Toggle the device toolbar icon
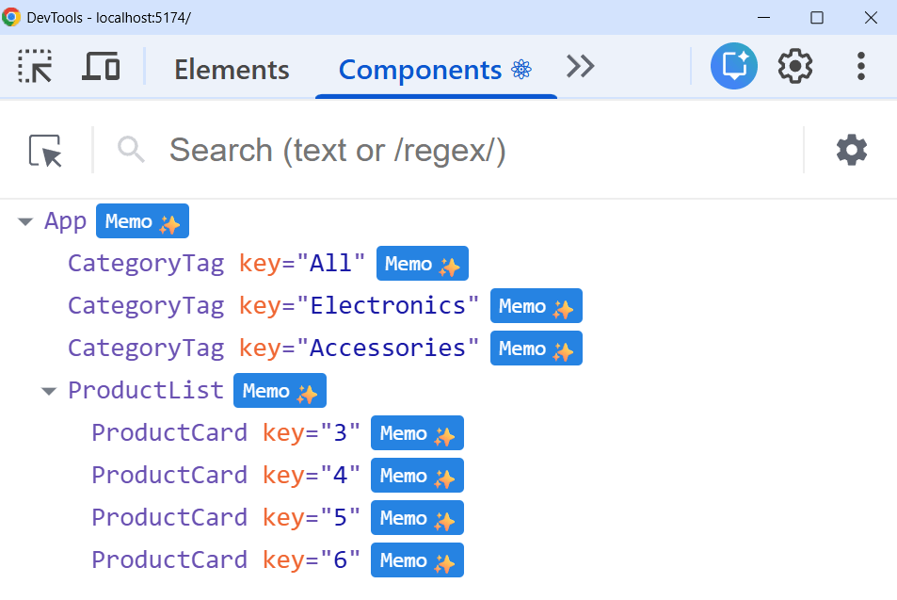Viewport: 897px width, 600px height. (100, 66)
